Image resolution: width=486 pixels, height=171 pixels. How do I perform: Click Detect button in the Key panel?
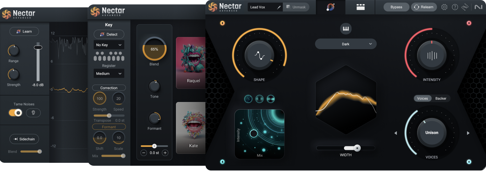109,34
